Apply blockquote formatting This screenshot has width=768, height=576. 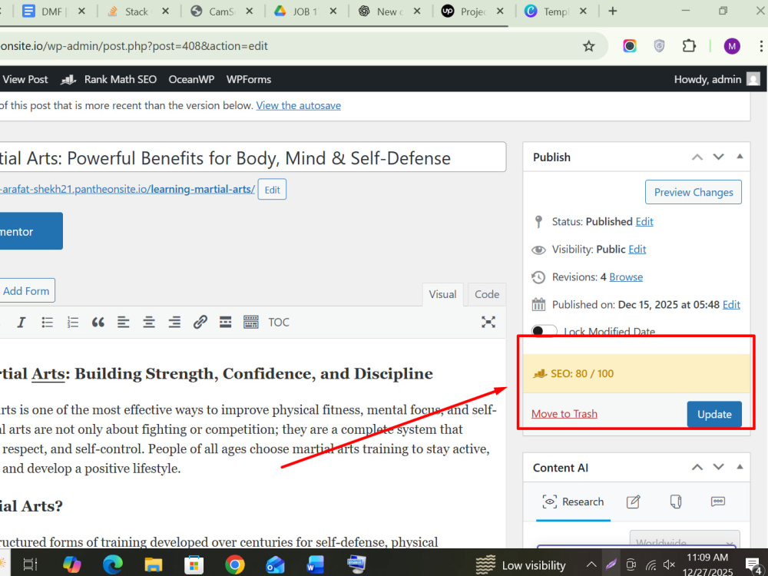pyautogui.click(x=98, y=323)
